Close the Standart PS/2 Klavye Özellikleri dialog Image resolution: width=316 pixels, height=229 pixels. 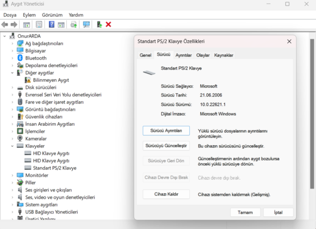[289, 41]
